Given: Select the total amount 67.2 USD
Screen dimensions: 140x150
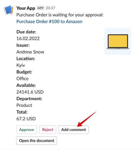Looking at the screenshot, I should (x=26, y=119).
